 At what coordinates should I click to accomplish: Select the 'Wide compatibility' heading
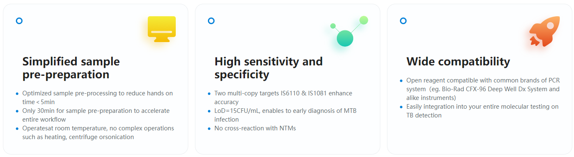pos(458,62)
